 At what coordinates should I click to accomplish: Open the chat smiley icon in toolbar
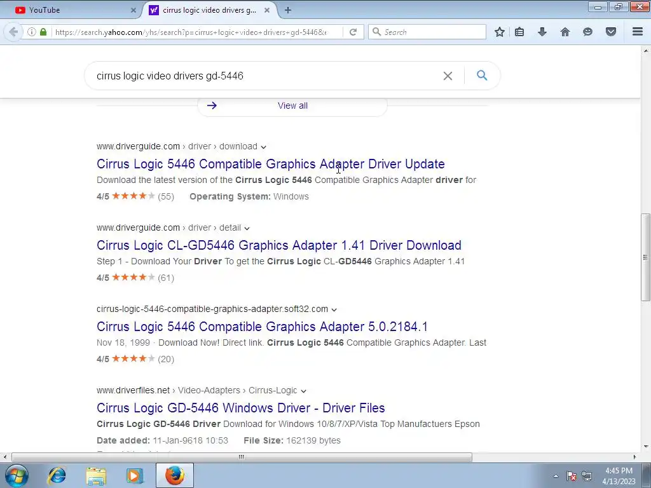click(x=587, y=32)
